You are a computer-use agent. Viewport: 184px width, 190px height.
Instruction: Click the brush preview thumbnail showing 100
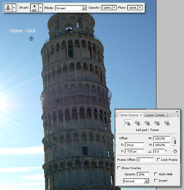click(x=34, y=8)
